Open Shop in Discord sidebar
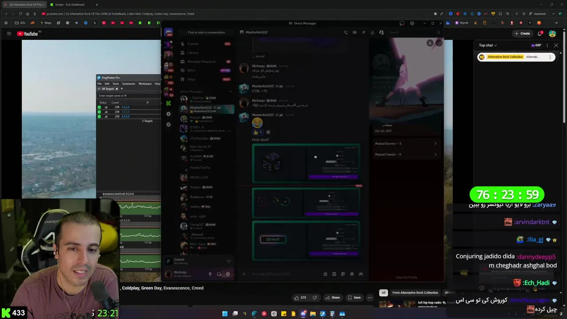Image resolution: width=567 pixels, height=319 pixels. click(x=206, y=79)
